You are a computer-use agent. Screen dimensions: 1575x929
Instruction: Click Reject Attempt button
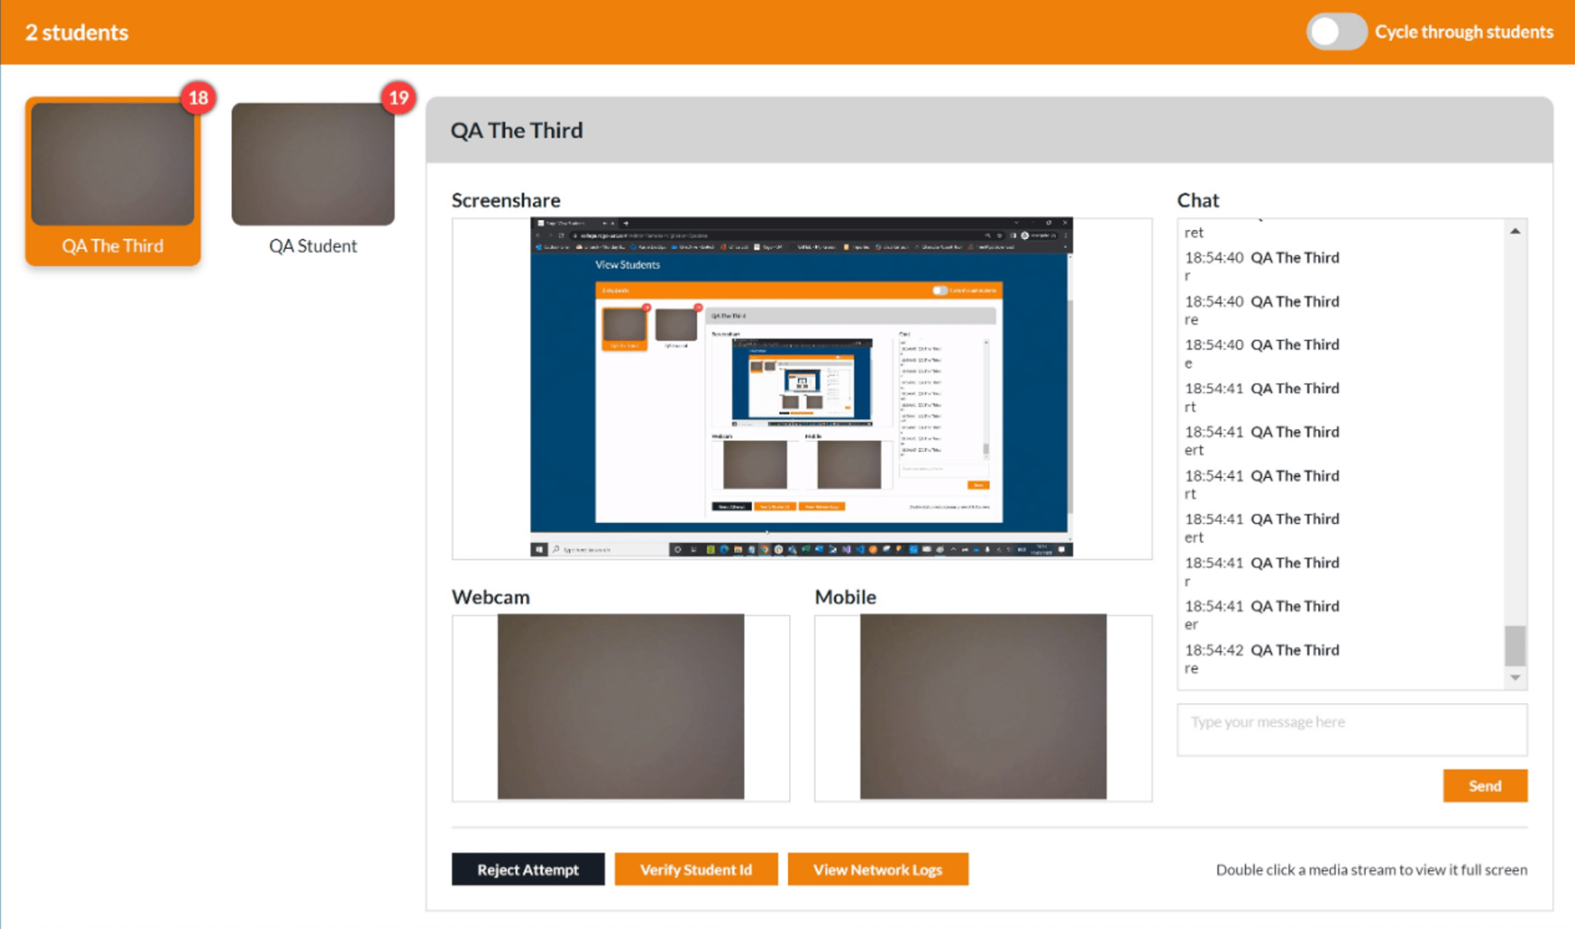click(528, 870)
